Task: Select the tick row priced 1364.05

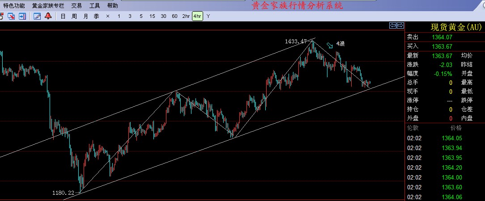Action: click(445, 138)
